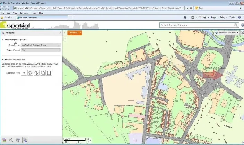Open the Favorites menu
244x145 pixels.
tap(24, 13)
